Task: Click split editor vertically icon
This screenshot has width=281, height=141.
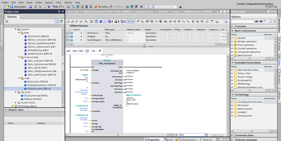Action: click(151, 7)
